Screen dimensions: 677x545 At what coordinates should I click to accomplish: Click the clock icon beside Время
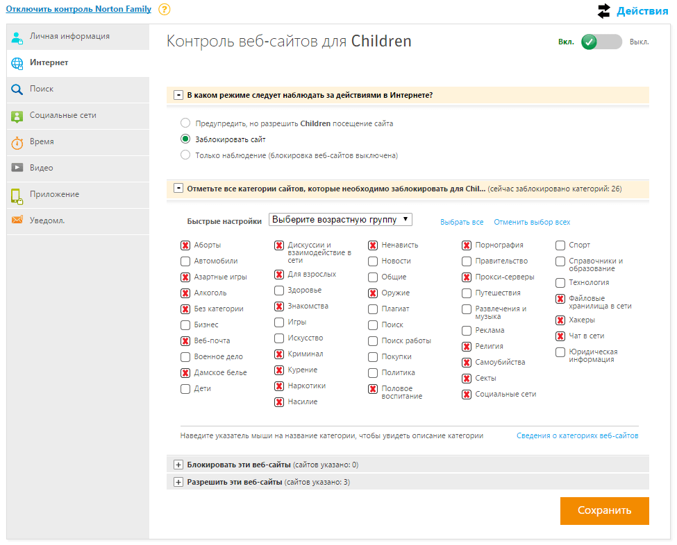tap(16, 141)
